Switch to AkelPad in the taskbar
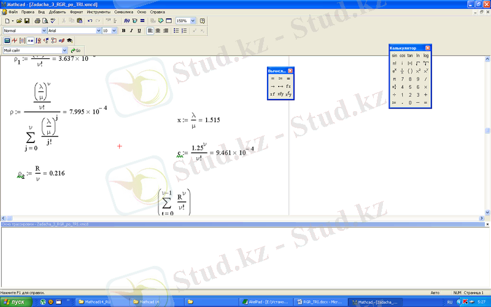 pyautogui.click(x=265, y=302)
